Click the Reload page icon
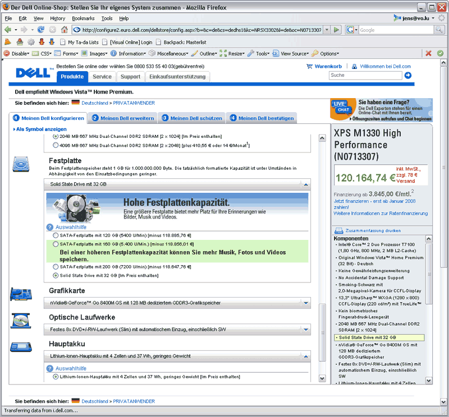 (41, 30)
